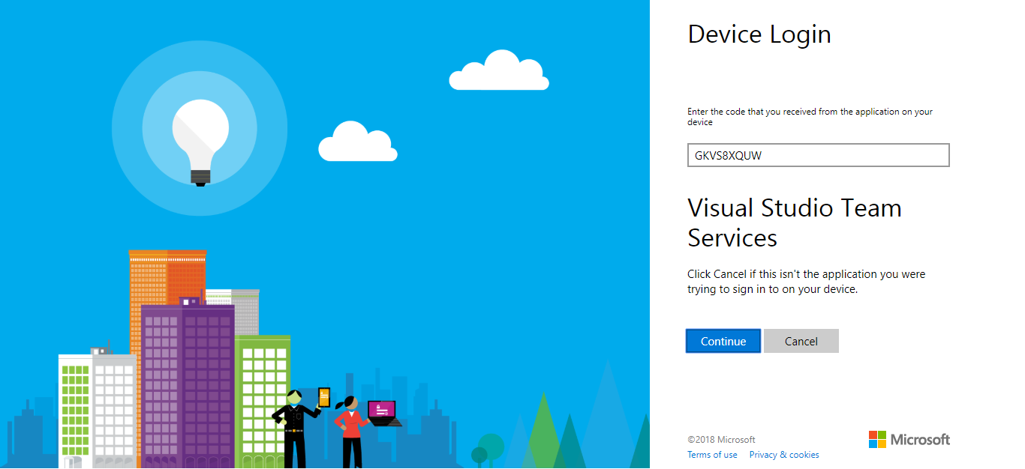Click the 'Enter the code that you received' instruction text
The height and width of the screenshot is (469, 1025).
point(810,116)
